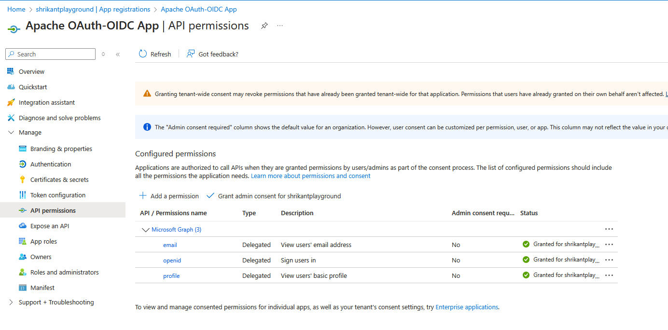The image size is (668, 330).
Task: Click the blue info circle icon
Action: coord(147,127)
